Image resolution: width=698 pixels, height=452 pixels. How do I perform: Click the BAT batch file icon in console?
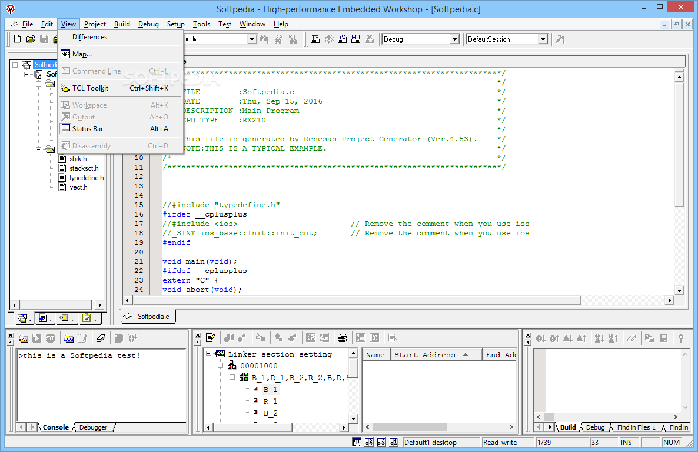coord(24,338)
